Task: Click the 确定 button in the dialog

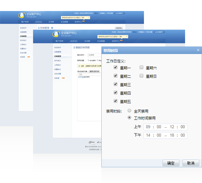Action: tap(171, 163)
